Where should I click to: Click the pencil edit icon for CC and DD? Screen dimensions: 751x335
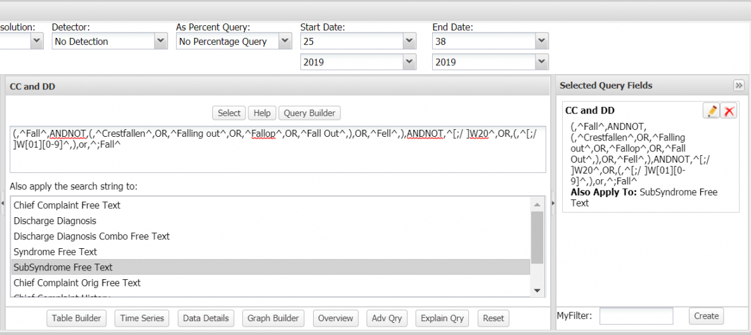(712, 111)
